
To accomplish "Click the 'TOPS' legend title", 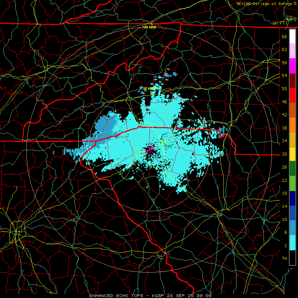I will pyautogui.click(x=291, y=20).
